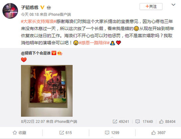Open 子韬爸爸 profile avatar photo
This screenshot has height=139, width=181.
(10, 11)
